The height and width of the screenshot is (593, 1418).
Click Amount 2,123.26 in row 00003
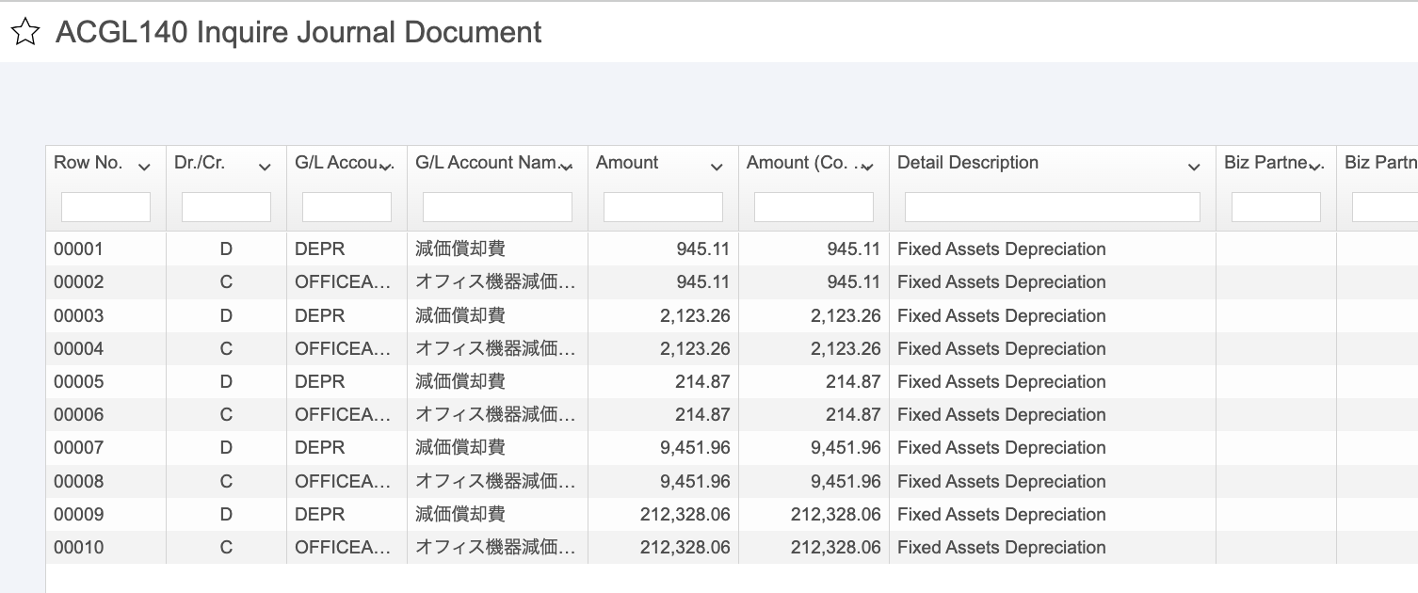[696, 315]
